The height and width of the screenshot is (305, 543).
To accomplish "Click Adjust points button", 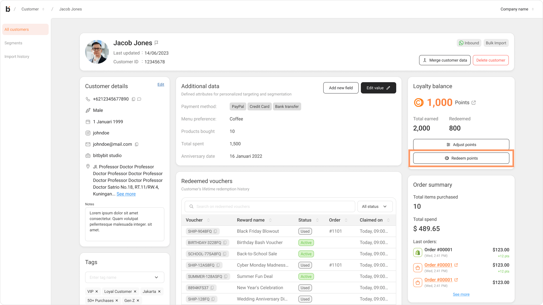I will pos(461,145).
